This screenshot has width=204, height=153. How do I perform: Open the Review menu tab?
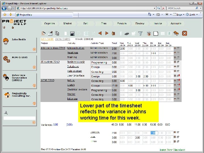pos(140,24)
